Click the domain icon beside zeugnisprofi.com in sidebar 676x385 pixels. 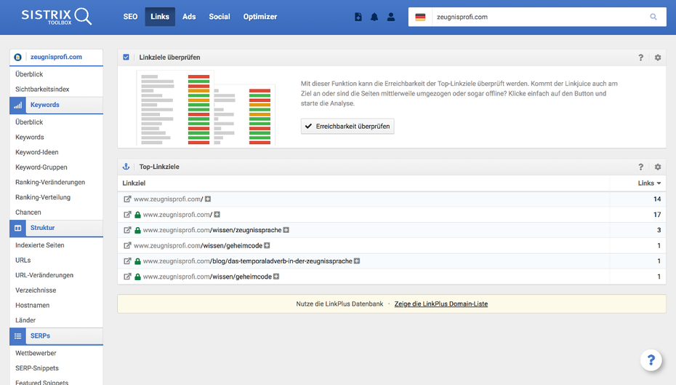17,57
